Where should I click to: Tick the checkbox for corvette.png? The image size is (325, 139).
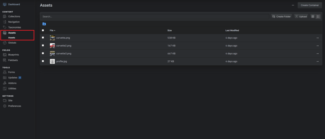[x=43, y=38]
